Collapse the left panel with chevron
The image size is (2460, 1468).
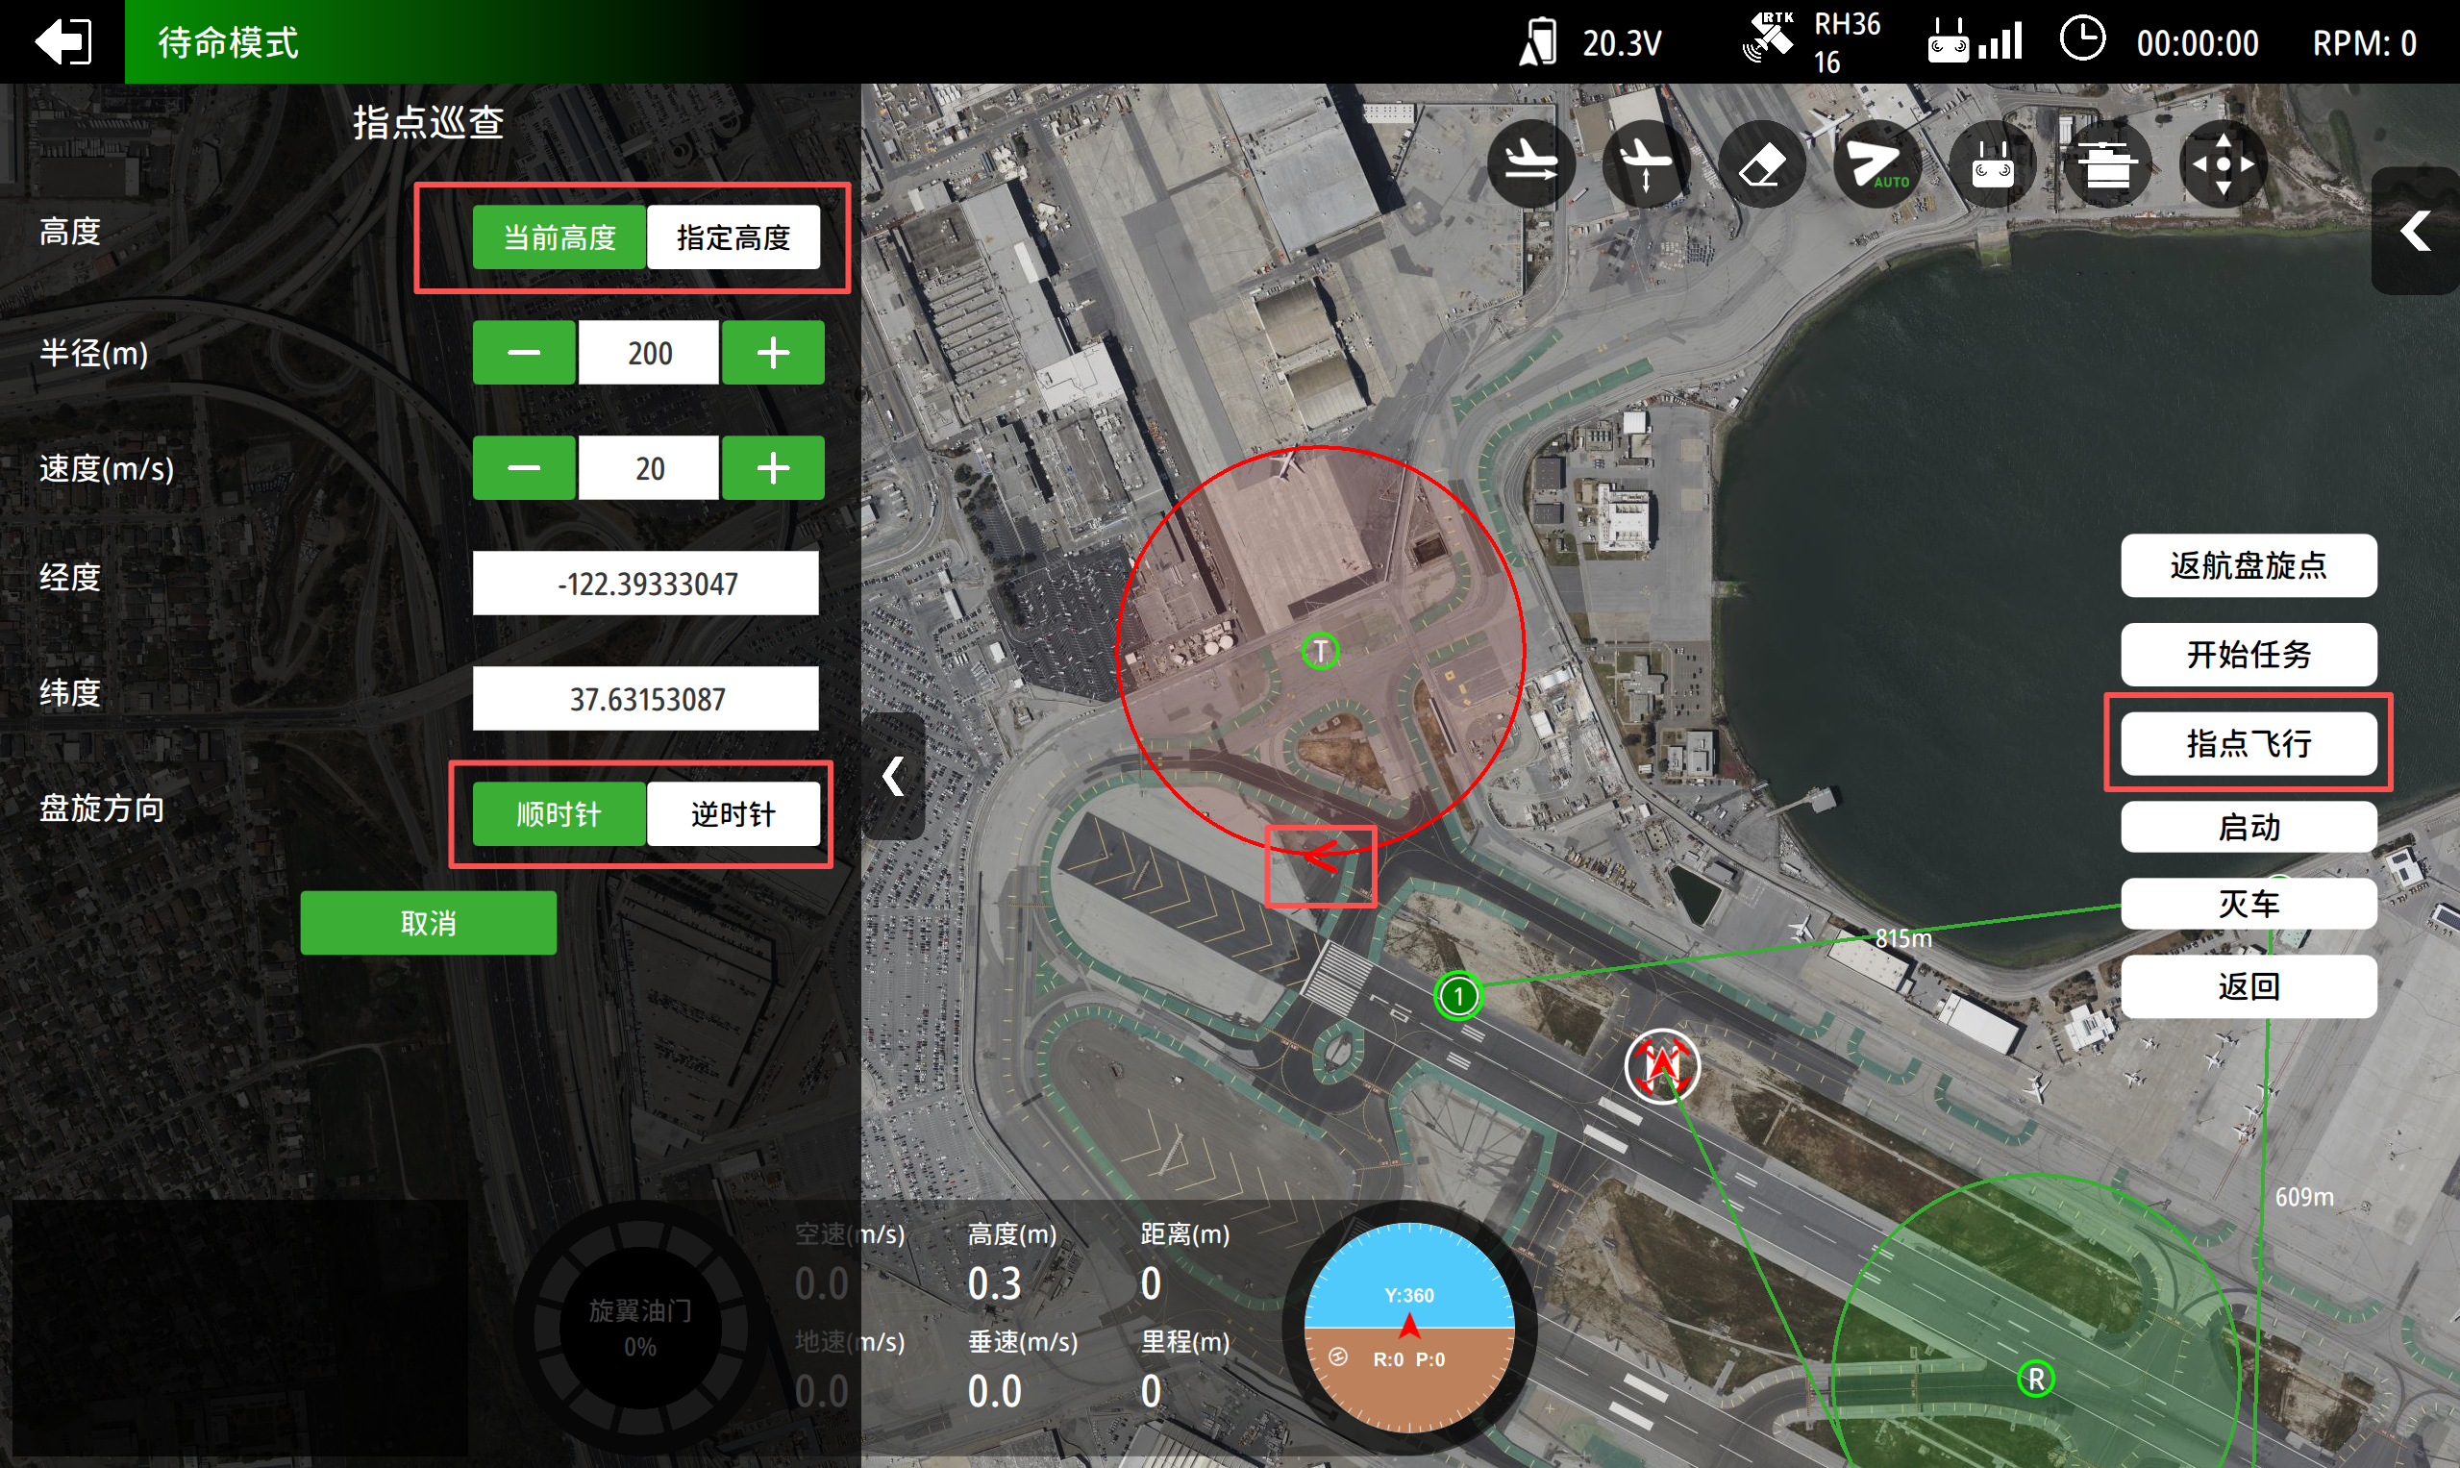(893, 777)
